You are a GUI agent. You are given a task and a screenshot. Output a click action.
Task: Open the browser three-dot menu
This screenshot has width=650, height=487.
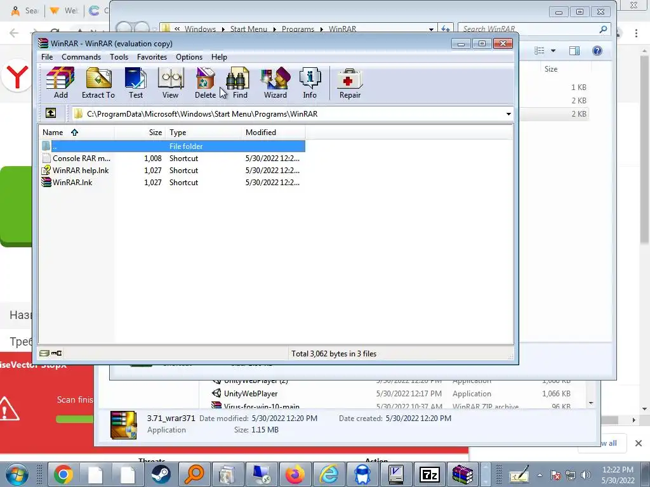(x=636, y=33)
